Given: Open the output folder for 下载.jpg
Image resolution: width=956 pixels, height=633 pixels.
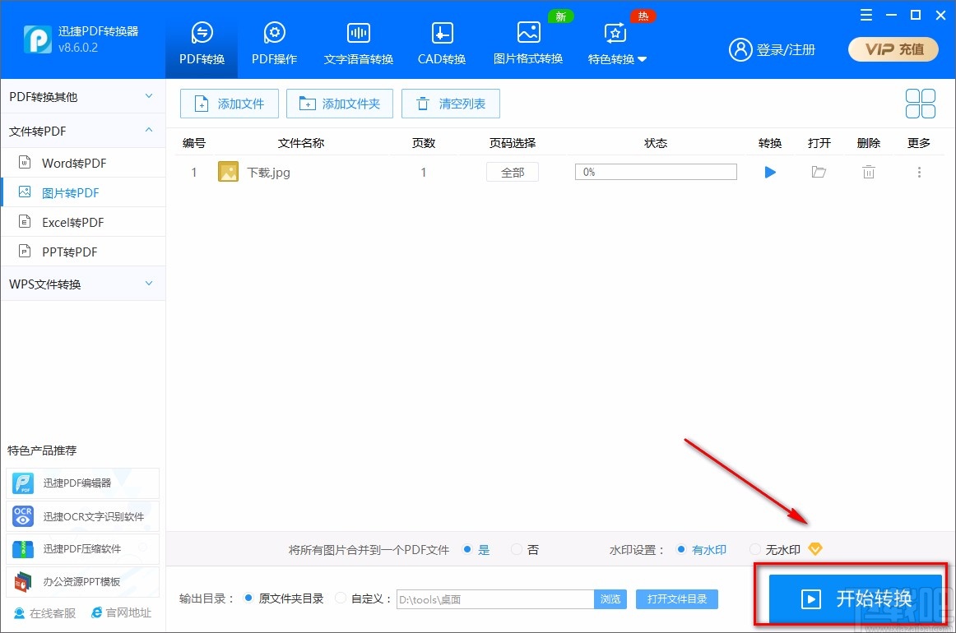Looking at the screenshot, I should coord(819,172).
